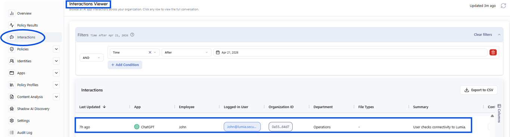Image resolution: width=510 pixels, height=137 pixels.
Task: Open Overview in the sidebar
Action: click(x=24, y=13)
